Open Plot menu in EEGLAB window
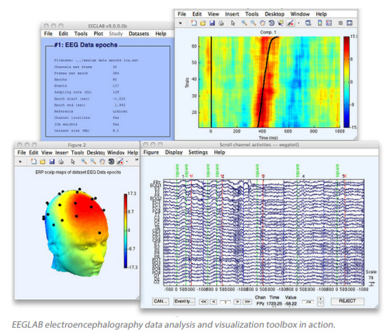The width and height of the screenshot is (389, 336). click(x=98, y=34)
